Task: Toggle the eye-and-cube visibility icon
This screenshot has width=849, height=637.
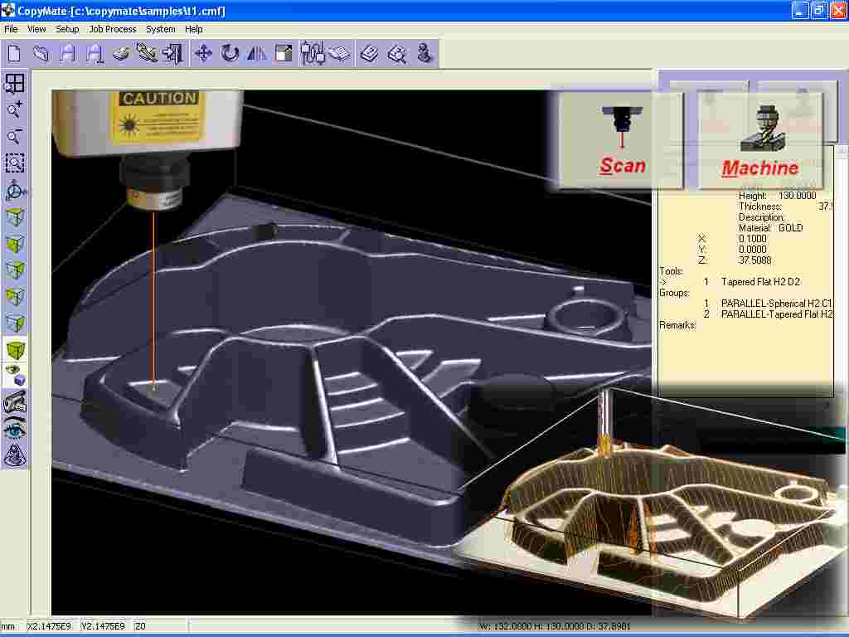Action: coord(15,376)
